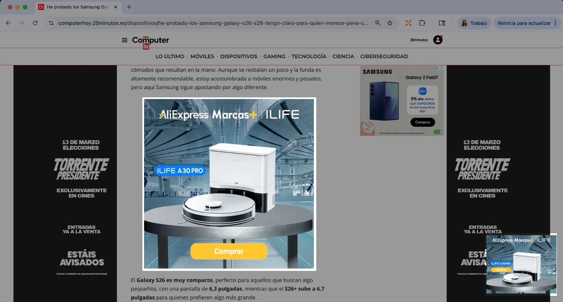
Task: Click the AliExpress Marcas+ logo in large ad
Action: click(208, 115)
